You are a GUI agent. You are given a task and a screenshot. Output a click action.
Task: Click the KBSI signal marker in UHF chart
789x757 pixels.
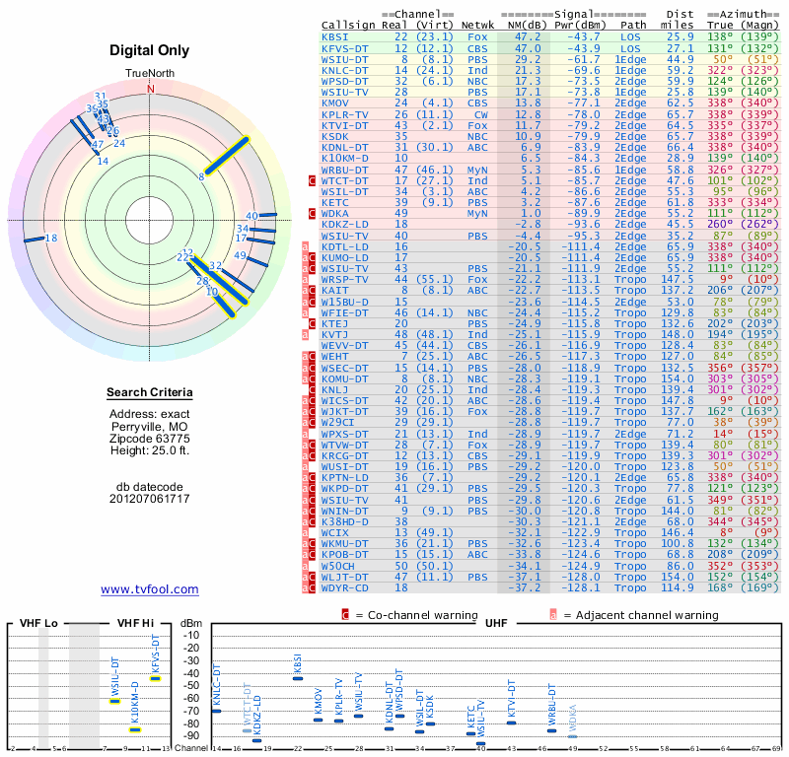pos(298,678)
